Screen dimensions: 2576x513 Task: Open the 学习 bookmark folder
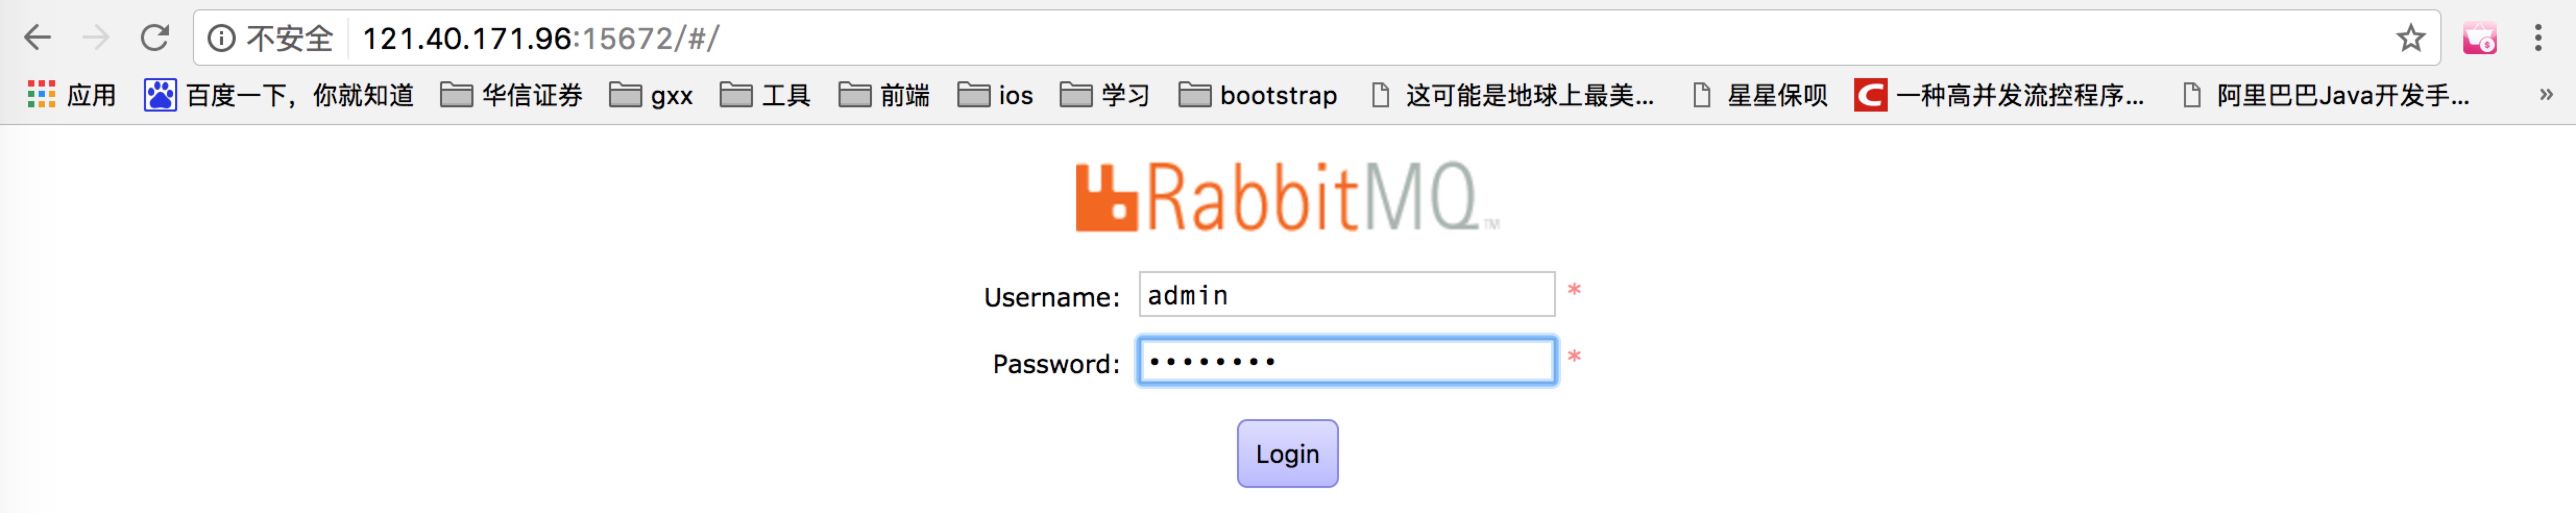coord(1105,95)
